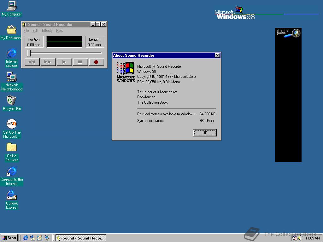Viewport: 323px width, 242px height.
Task: Click the Position 0.00 sec. readout
Action: (x=34, y=42)
